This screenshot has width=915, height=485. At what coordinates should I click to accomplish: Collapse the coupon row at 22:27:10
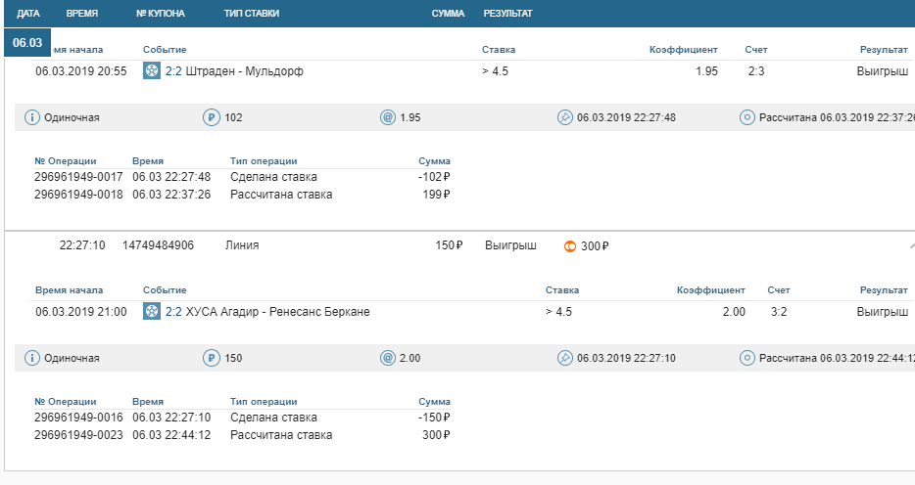tap(82, 246)
